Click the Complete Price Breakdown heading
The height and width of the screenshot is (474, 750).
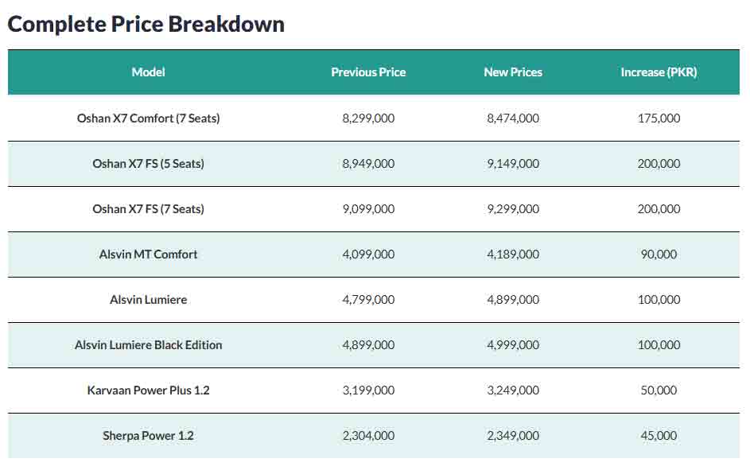click(146, 24)
